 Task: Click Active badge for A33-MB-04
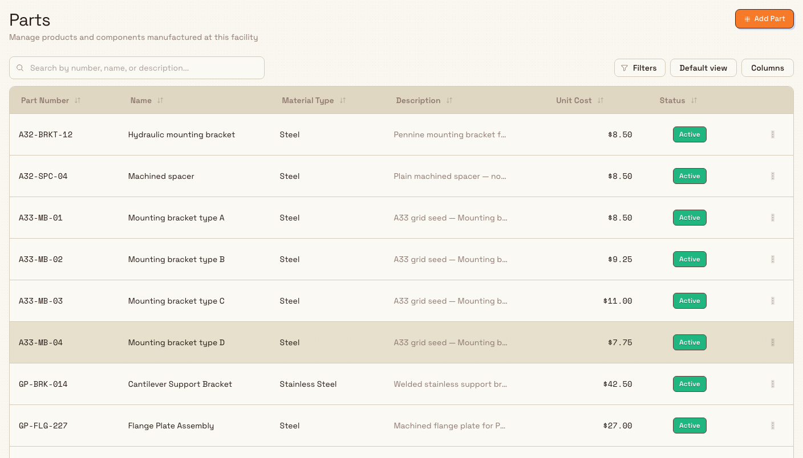click(x=690, y=342)
